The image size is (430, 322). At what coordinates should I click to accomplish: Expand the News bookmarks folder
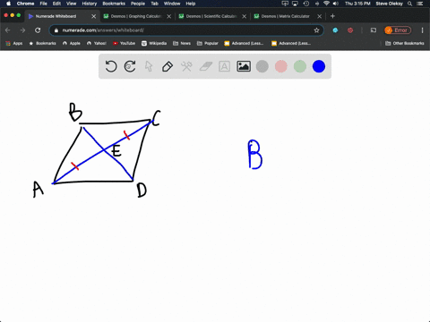[x=182, y=43]
